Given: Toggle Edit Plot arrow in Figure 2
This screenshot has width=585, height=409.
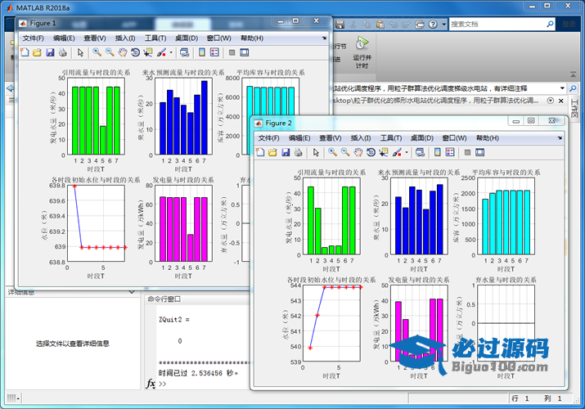Looking at the screenshot, I should (x=314, y=152).
